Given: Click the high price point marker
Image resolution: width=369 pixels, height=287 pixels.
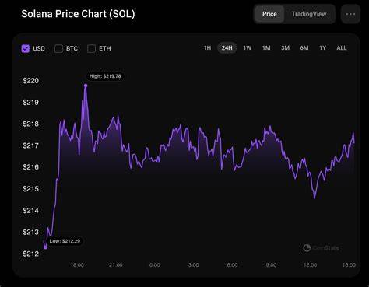Looking at the screenshot, I should click(86, 86).
